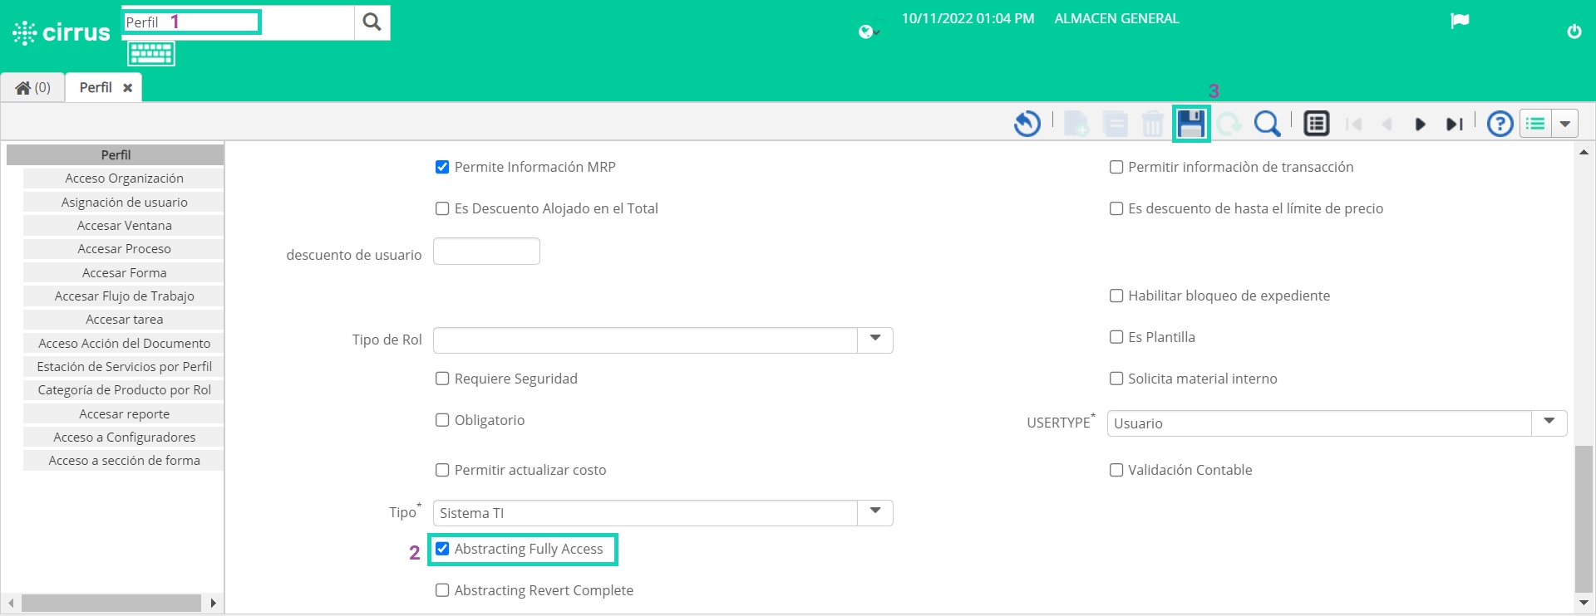
Task: Check the Es Plantilla option
Action: click(x=1116, y=337)
